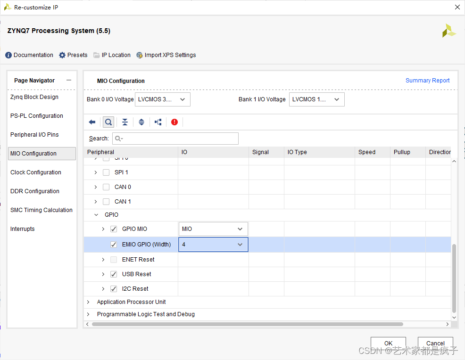Click the expand all toolbar icon
This screenshot has height=360, width=465.
141,122
